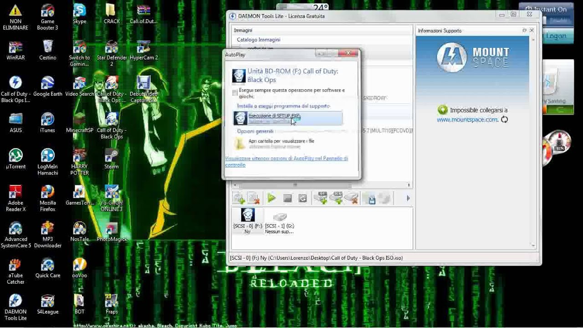Image resolution: width=583 pixels, height=328 pixels.
Task: Close the Informazioni Supporto panel
Action: 532,31
